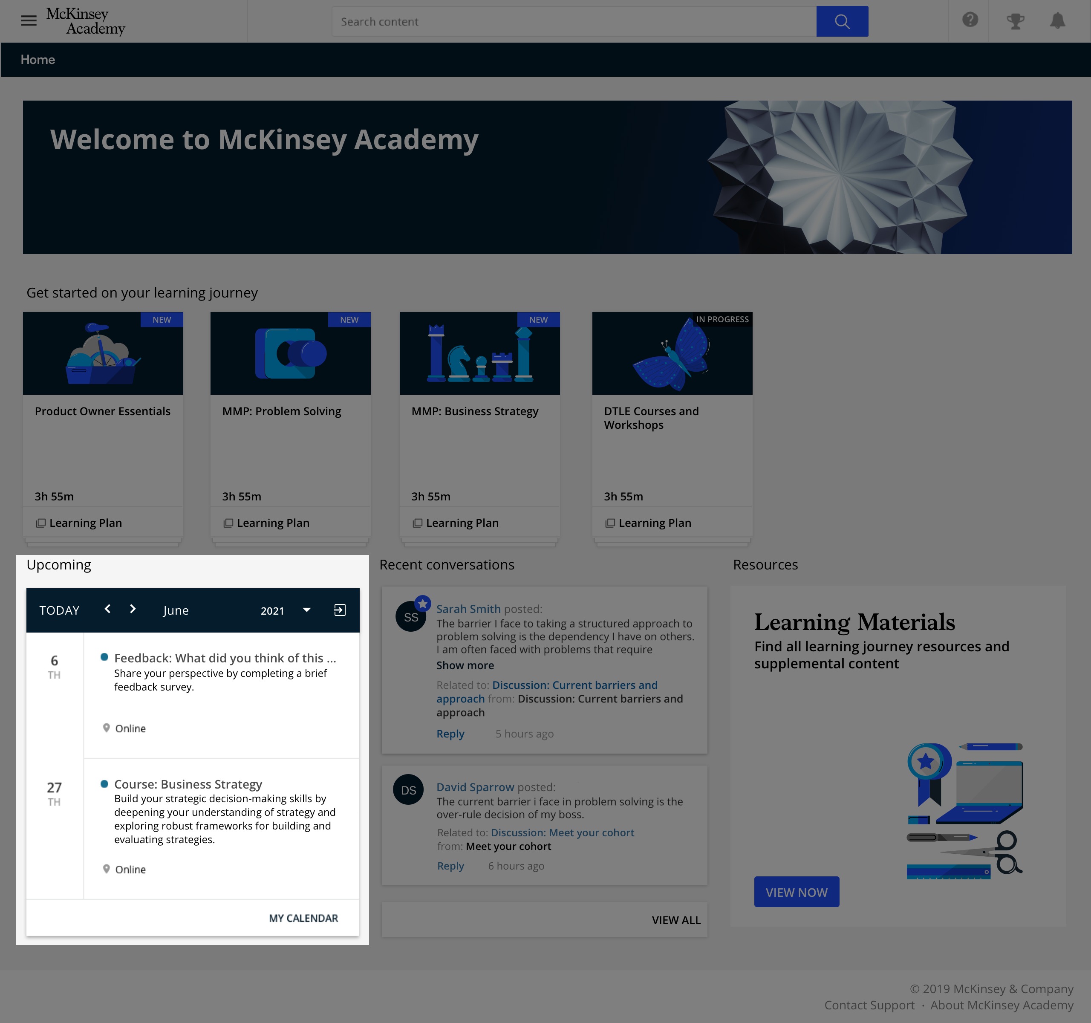Open the hamburger navigation menu

coord(29,21)
